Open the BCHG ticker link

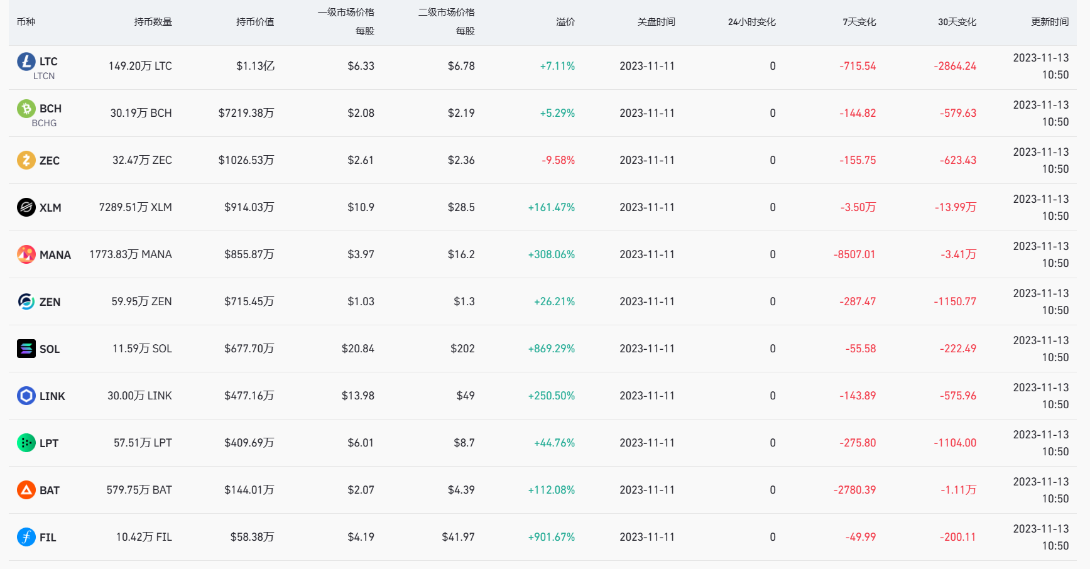click(x=44, y=123)
